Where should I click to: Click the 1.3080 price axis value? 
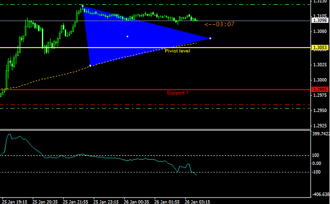pyautogui.click(x=320, y=31)
